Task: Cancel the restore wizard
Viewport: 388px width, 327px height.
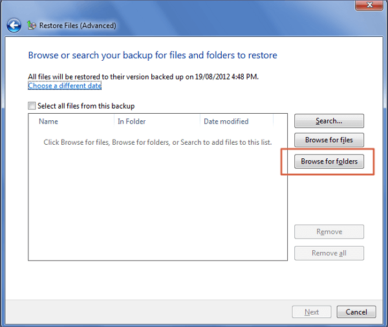Action: (356, 312)
